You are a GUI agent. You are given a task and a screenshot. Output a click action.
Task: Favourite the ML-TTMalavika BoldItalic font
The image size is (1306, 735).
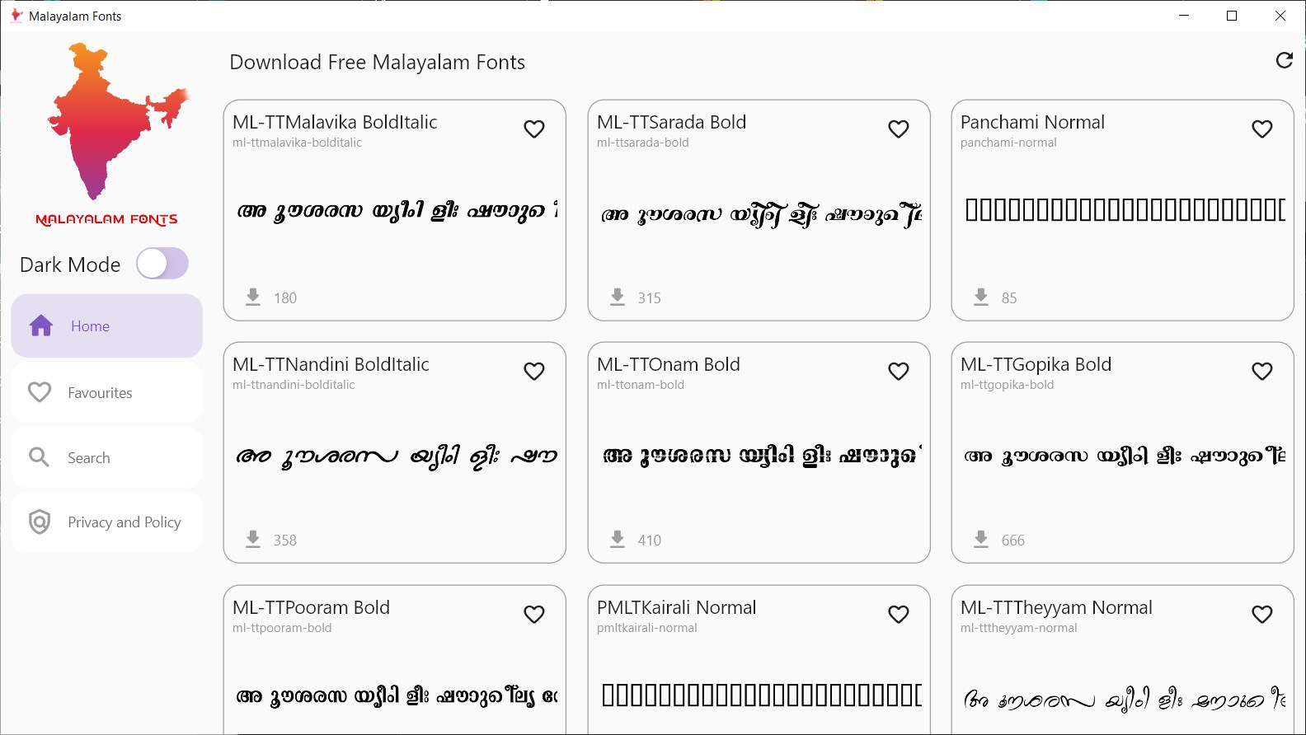tap(534, 129)
